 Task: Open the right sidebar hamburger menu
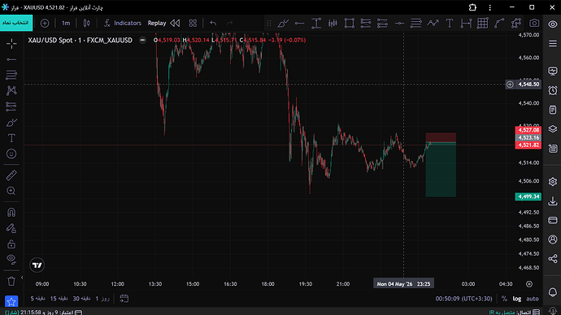(x=552, y=44)
